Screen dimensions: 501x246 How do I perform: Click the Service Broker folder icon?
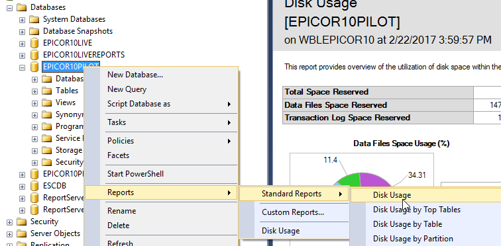coord(47,138)
